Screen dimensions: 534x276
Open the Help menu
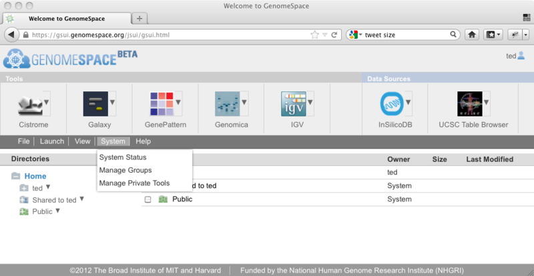pos(143,141)
